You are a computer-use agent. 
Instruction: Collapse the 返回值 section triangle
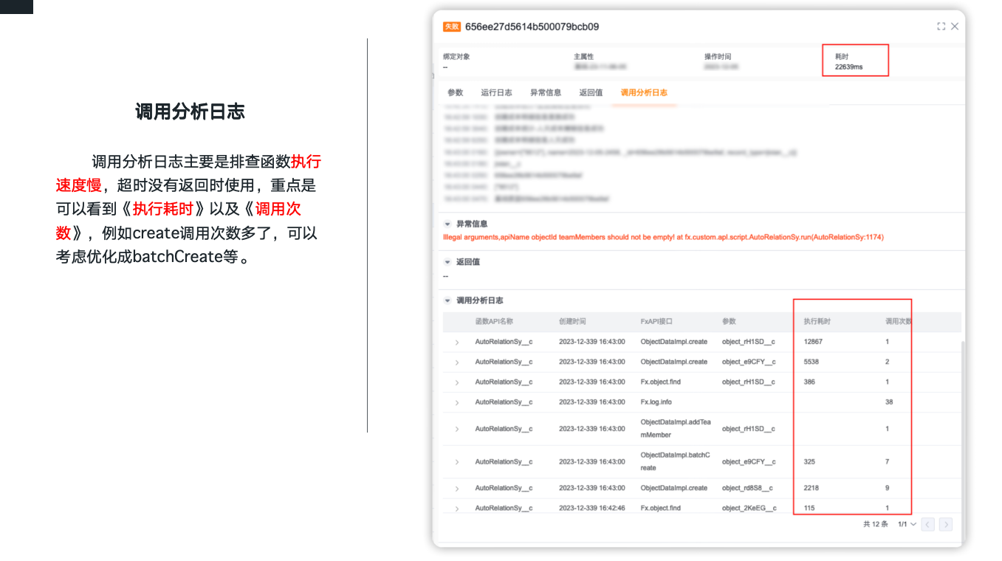point(447,262)
